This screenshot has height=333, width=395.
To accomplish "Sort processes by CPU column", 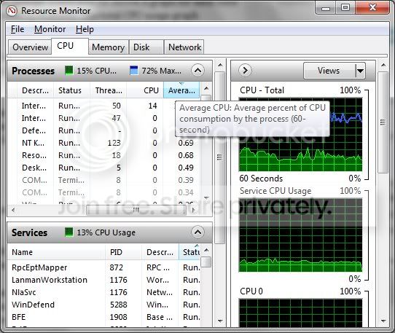I will tap(145, 90).
